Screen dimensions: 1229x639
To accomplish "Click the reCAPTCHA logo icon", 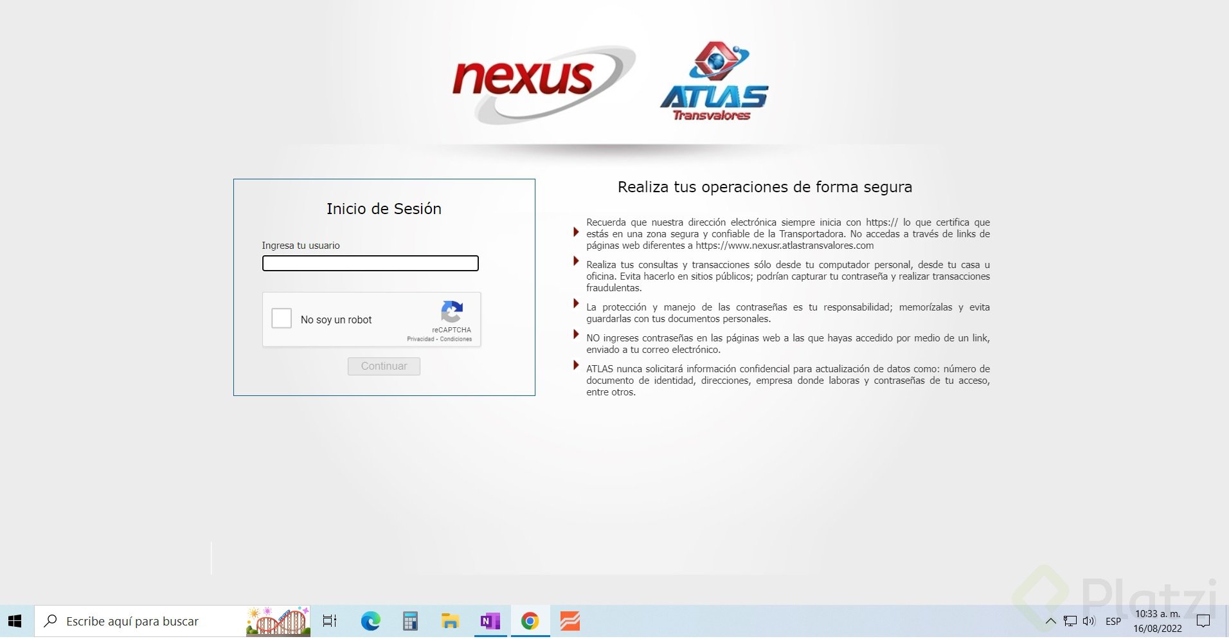I will click(452, 312).
